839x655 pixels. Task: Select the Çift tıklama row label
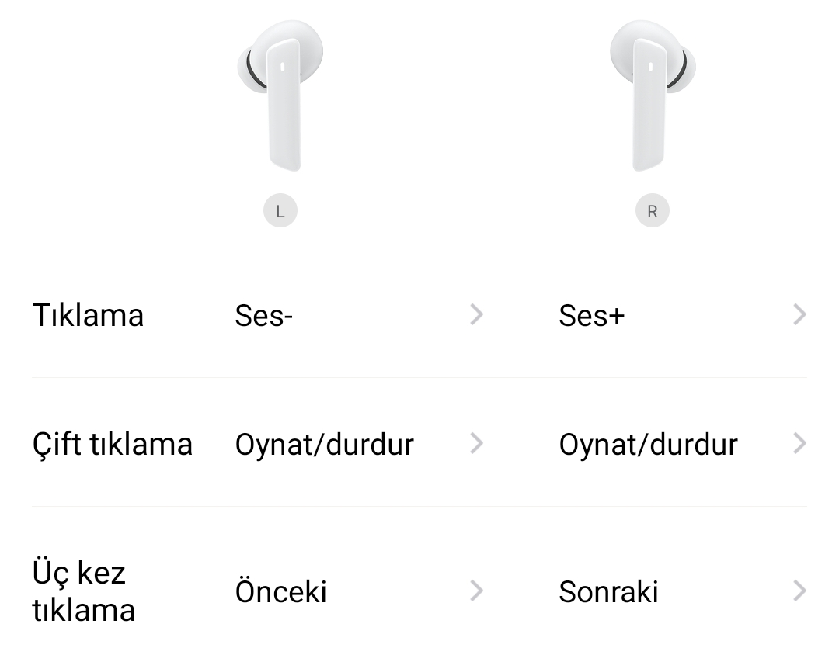[x=112, y=445]
